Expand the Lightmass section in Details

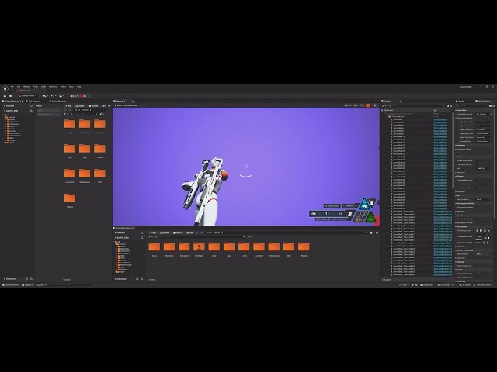coord(456,145)
